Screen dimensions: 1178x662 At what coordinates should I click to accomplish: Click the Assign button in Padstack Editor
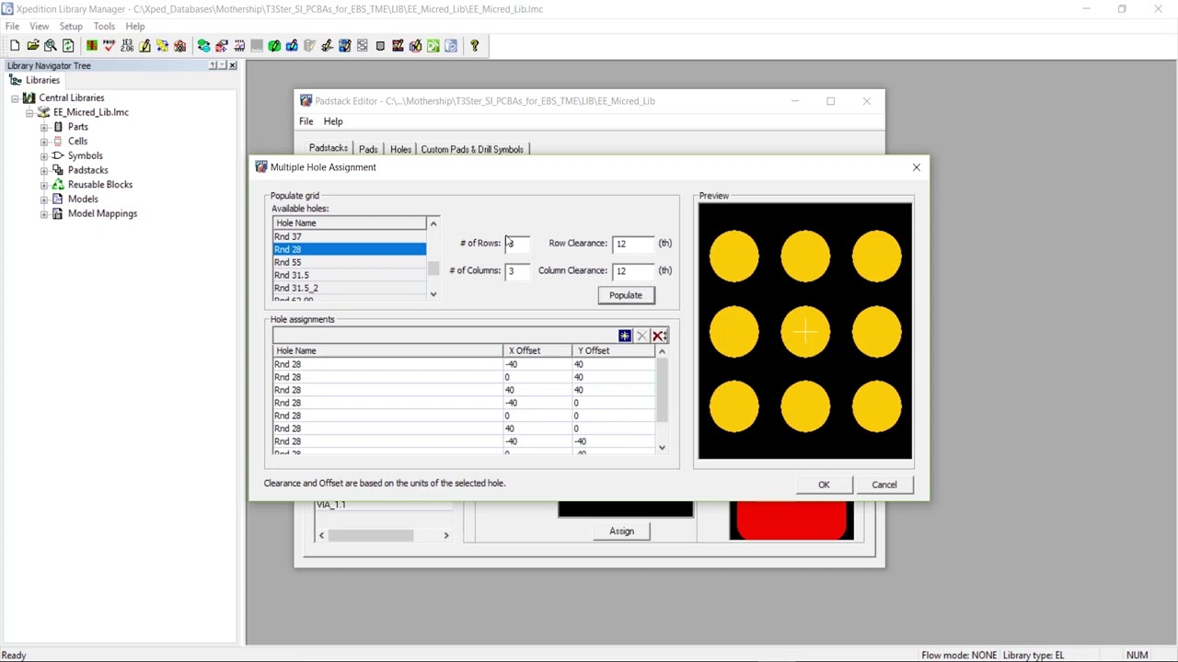coord(621,531)
